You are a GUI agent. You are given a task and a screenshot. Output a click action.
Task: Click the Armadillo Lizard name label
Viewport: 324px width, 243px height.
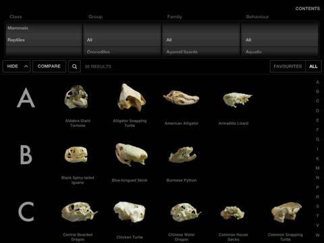[x=234, y=124]
